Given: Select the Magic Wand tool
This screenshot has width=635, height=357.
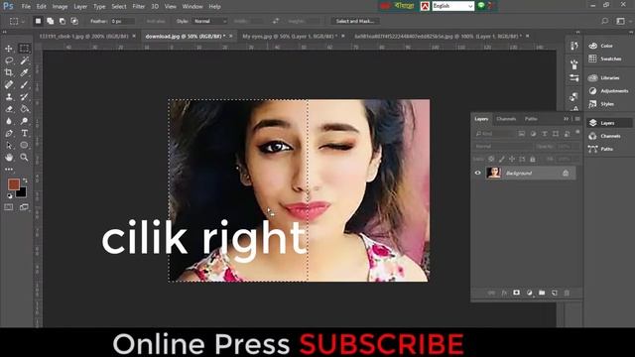Looking at the screenshot, I should click(24, 60).
